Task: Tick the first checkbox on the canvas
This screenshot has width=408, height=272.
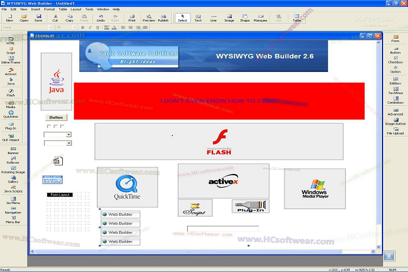Action: [49, 126]
